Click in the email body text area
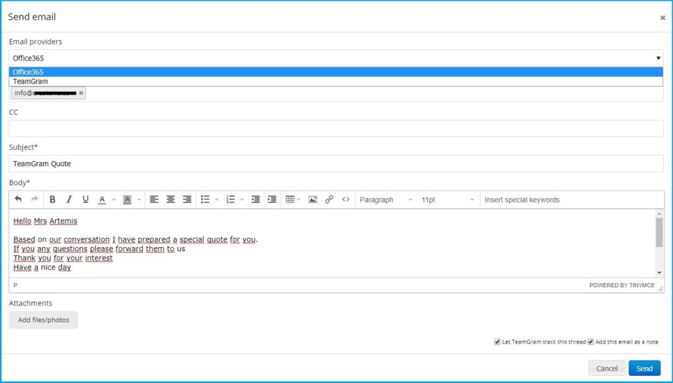 pos(332,243)
